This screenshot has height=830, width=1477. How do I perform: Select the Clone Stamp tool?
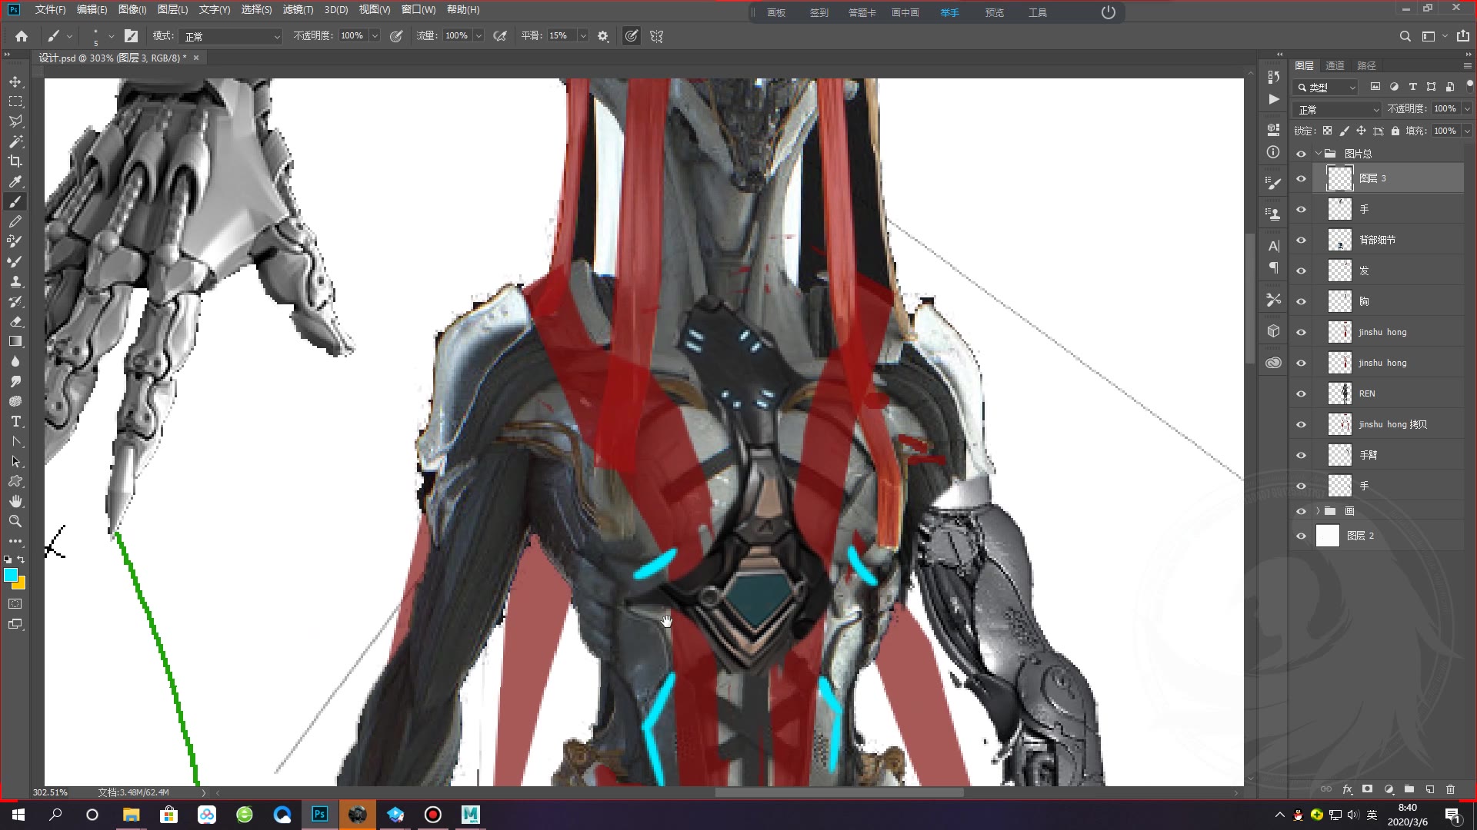point(15,281)
